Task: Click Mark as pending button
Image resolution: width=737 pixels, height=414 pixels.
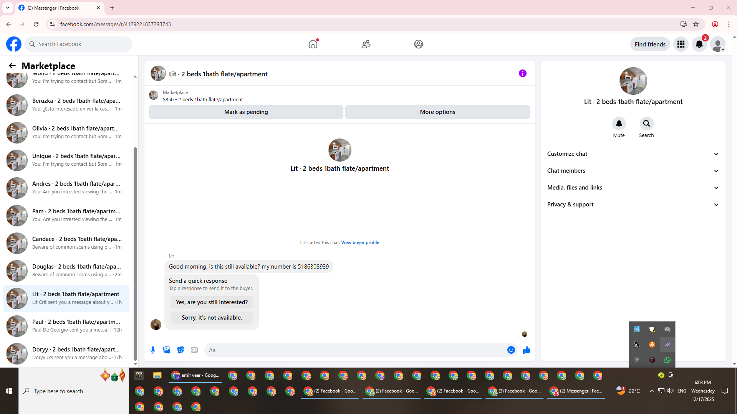Action: click(246, 112)
